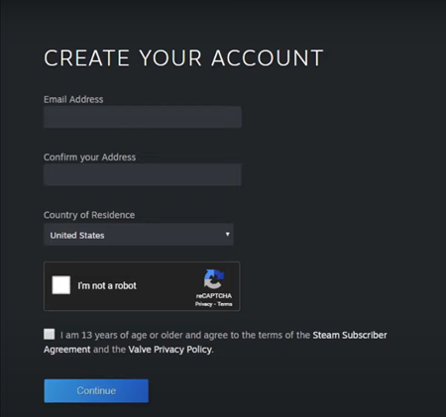This screenshot has height=417, width=446.
Task: Open the Valve Privacy Policy link
Action: (170, 350)
